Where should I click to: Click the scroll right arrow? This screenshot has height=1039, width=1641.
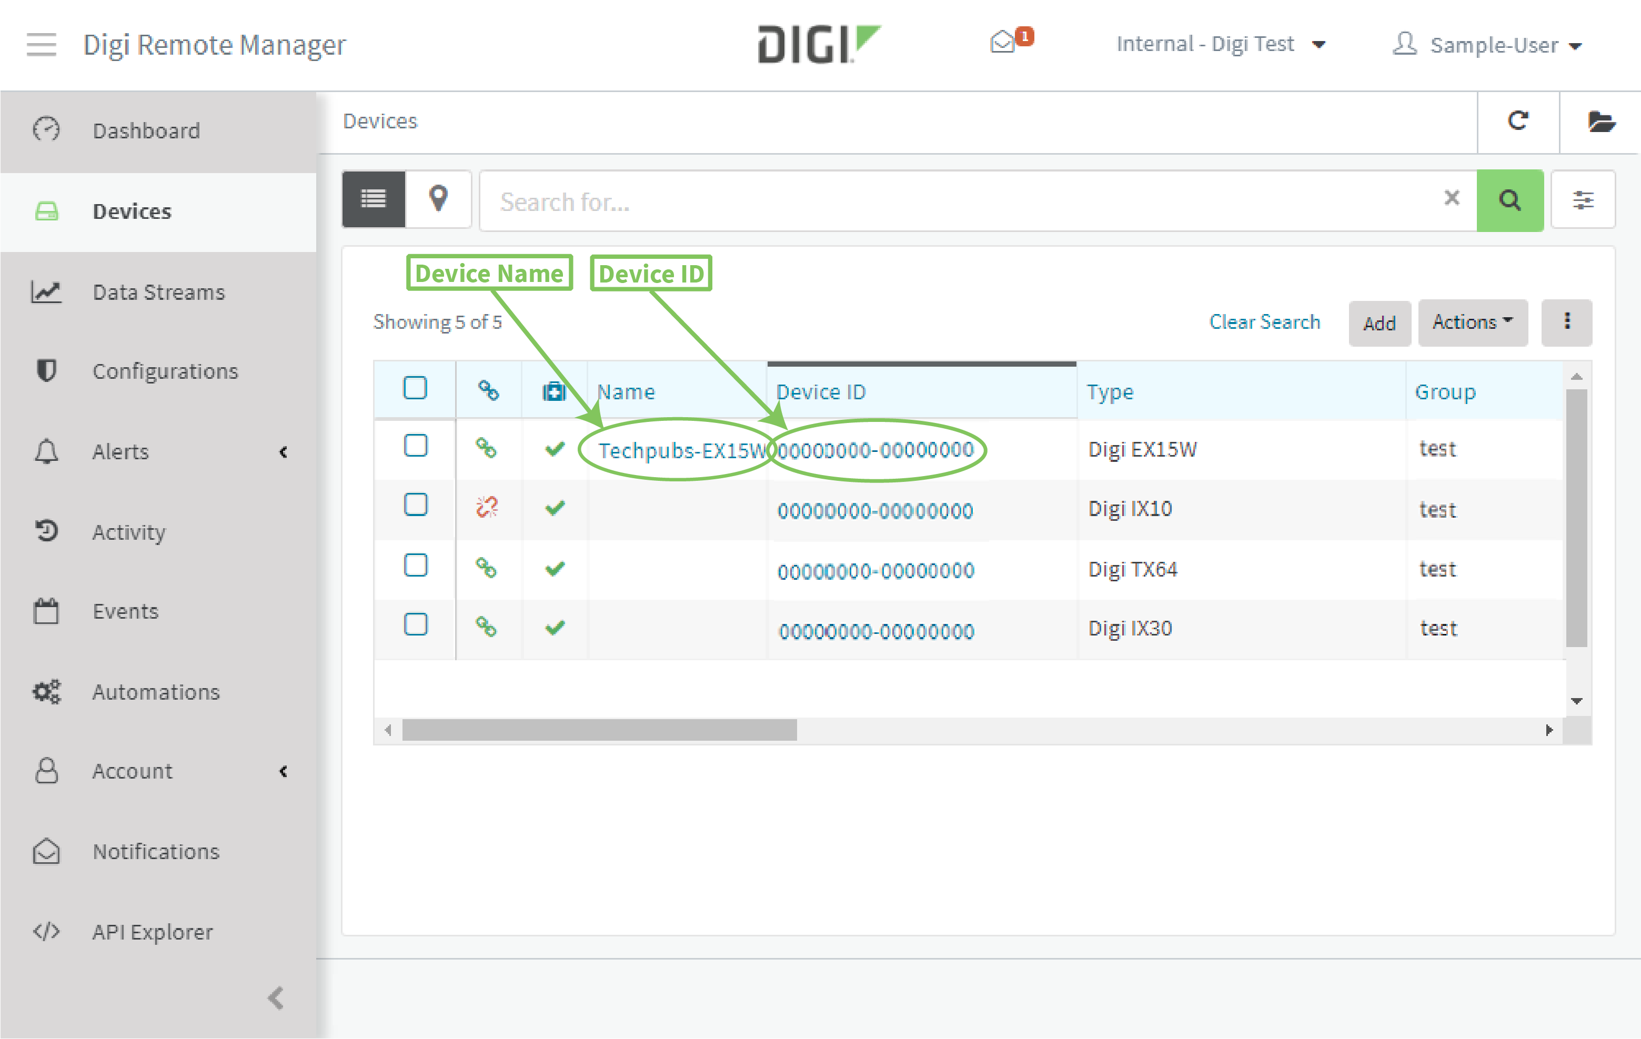[x=1549, y=730]
